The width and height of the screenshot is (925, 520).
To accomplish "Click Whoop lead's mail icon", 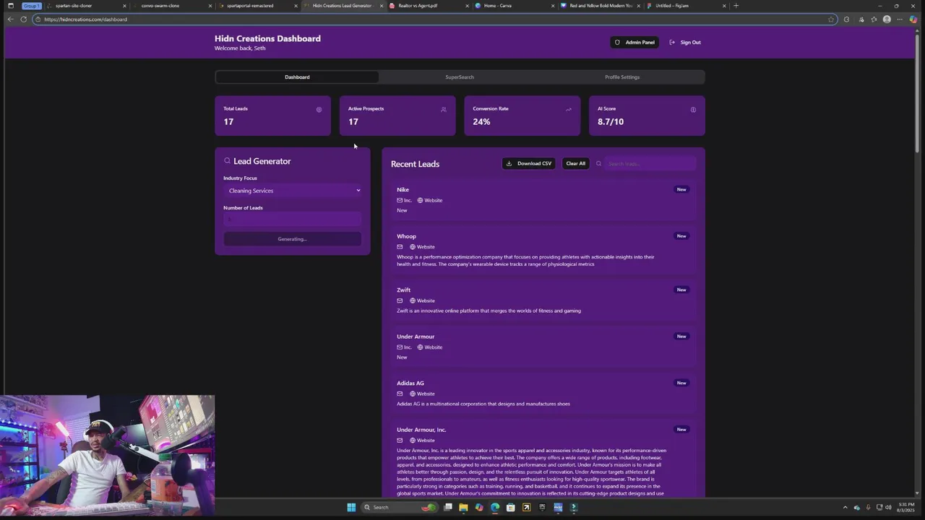I will point(400,247).
